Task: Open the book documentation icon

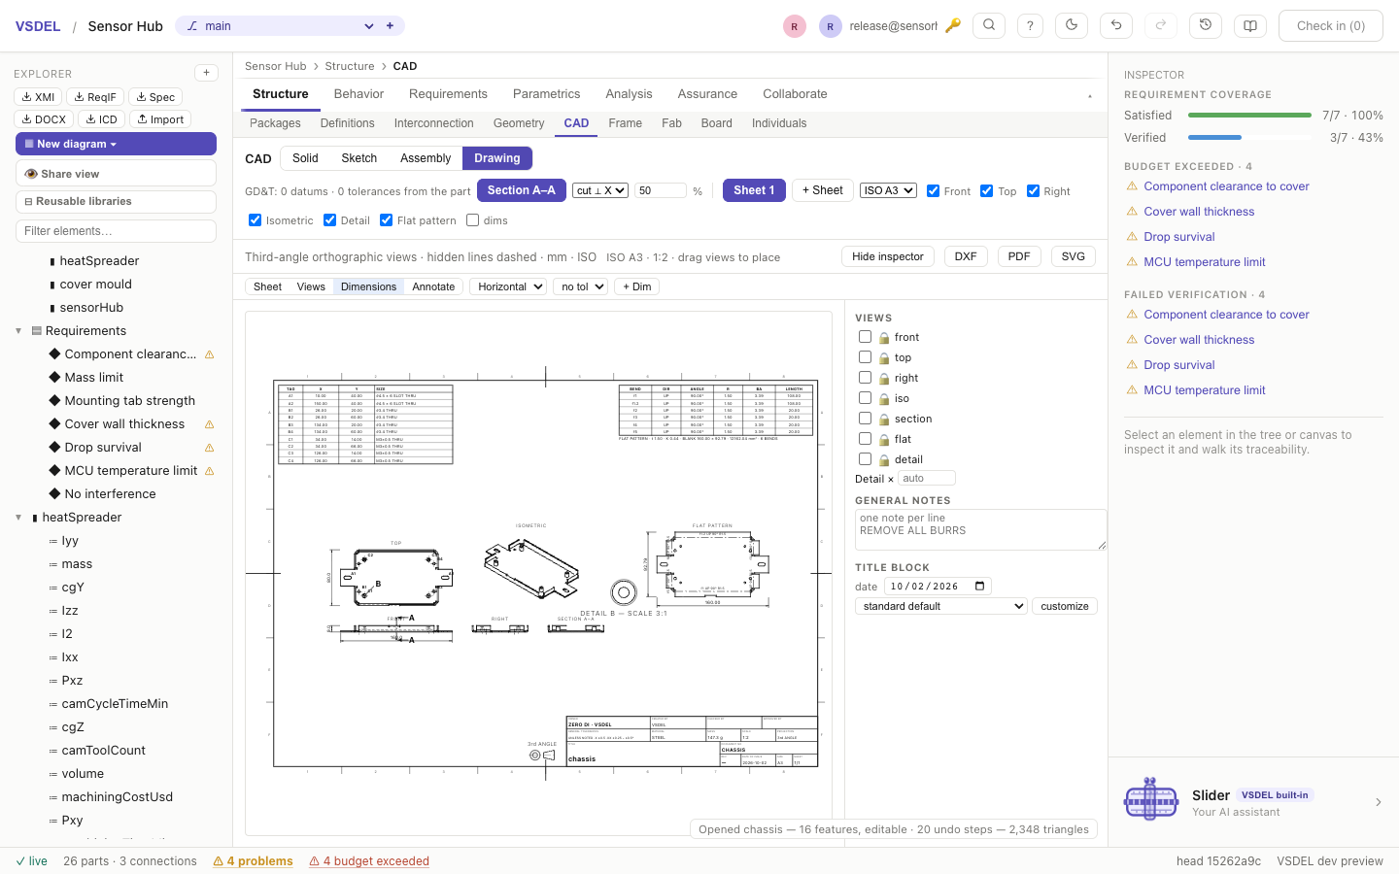Action: click(x=1250, y=25)
